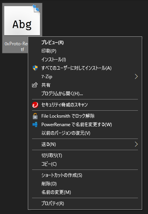Click the File Locksmith padlock icon
Viewport: 148px width, 214px height.
click(x=35, y=116)
